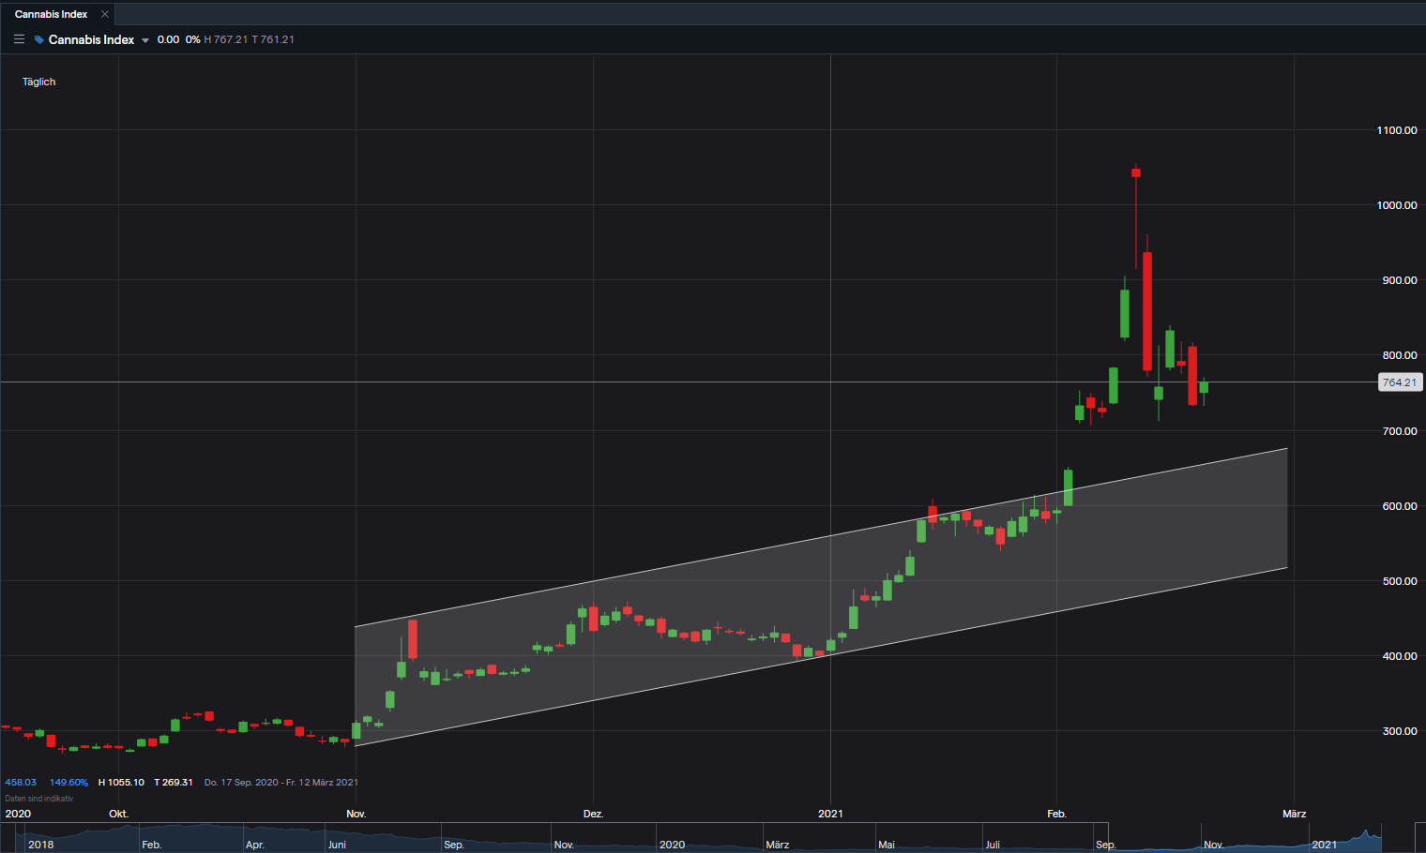Click the tallest red candle near 1050 peak
1426x853 pixels.
pyautogui.click(x=1136, y=172)
